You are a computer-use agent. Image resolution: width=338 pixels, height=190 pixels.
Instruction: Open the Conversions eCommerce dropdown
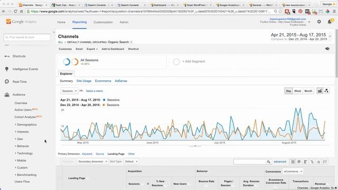click(x=293, y=172)
